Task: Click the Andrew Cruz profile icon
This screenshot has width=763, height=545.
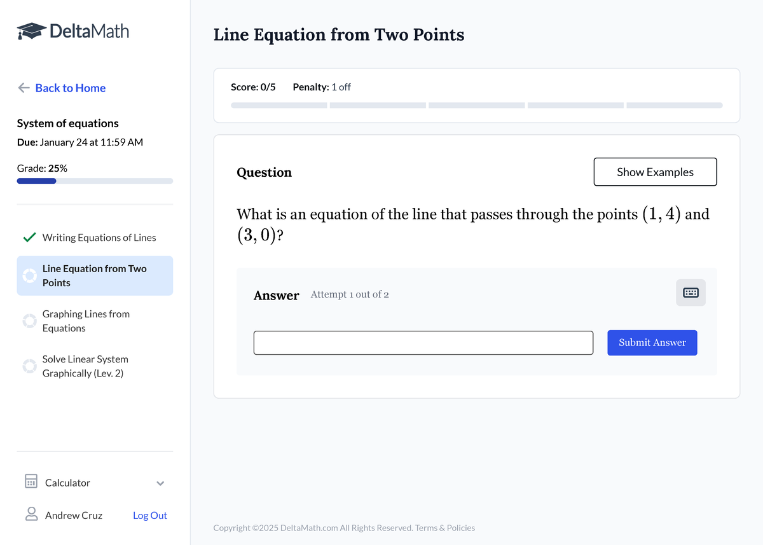Action: (31, 514)
